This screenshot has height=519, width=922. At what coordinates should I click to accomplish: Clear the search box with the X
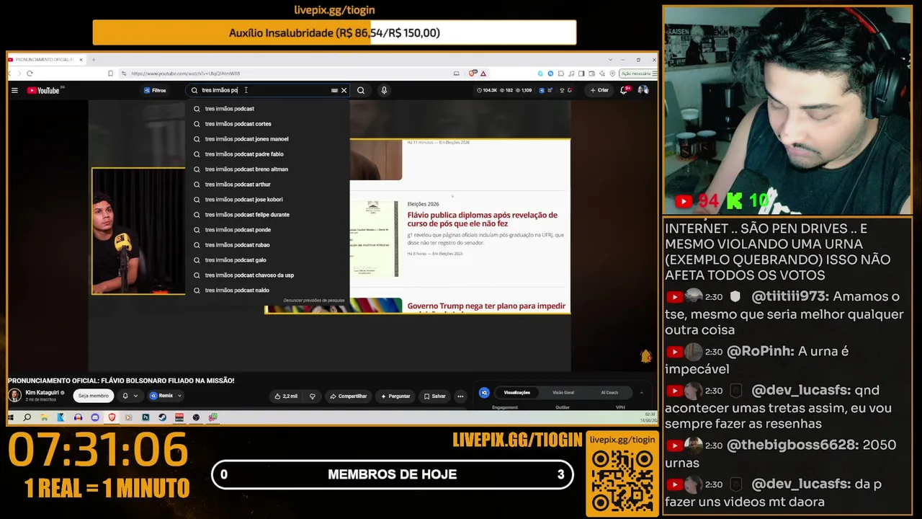344,90
